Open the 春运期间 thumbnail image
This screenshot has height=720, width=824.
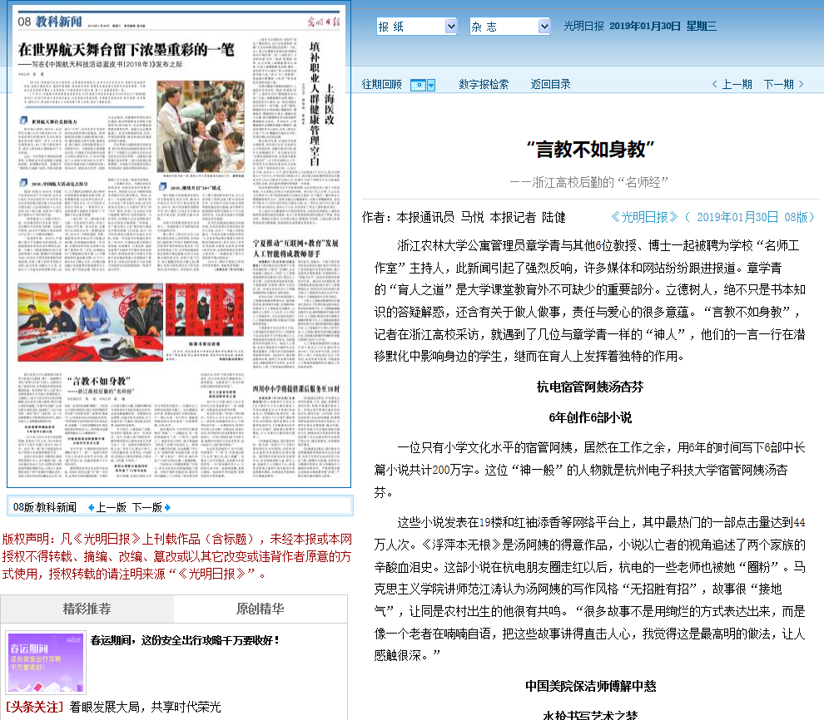46,663
